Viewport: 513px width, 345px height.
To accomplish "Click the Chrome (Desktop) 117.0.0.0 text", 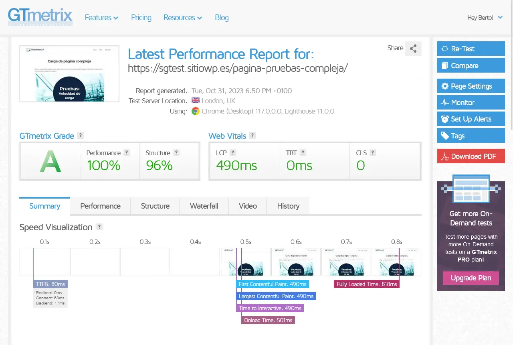I will (242, 111).
